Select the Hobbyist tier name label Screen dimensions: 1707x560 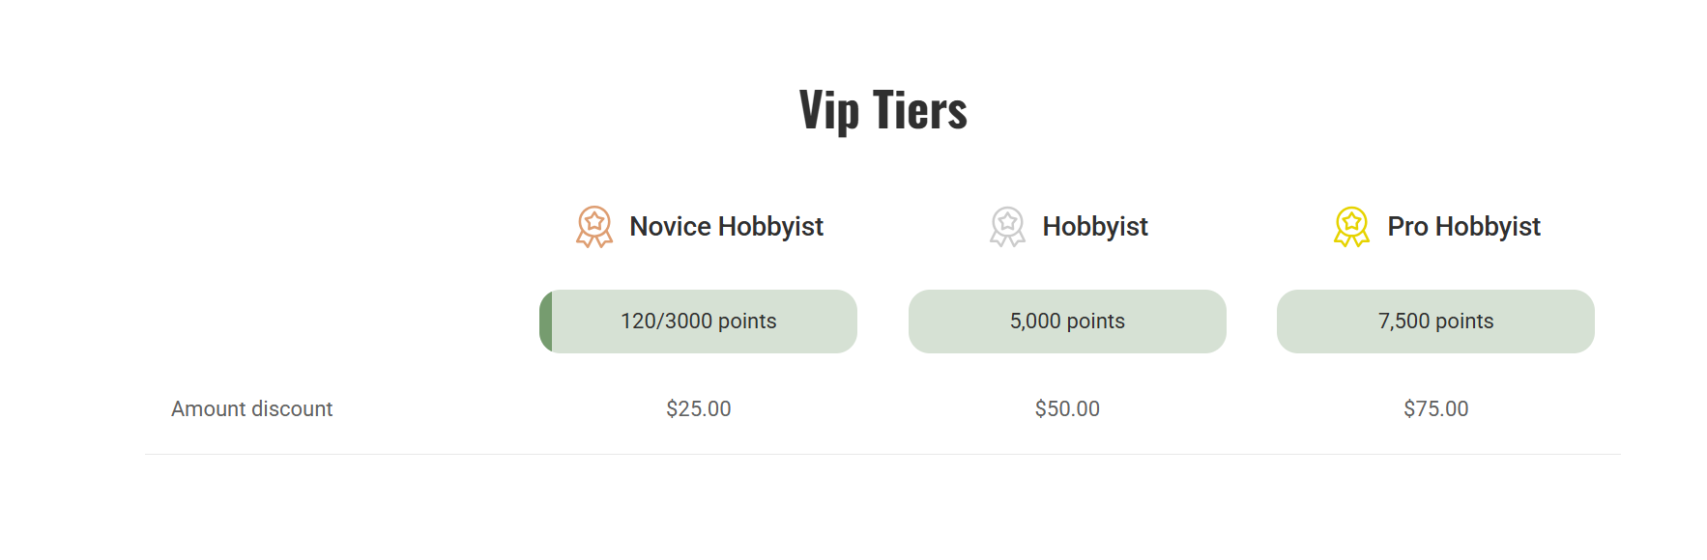(x=1095, y=226)
